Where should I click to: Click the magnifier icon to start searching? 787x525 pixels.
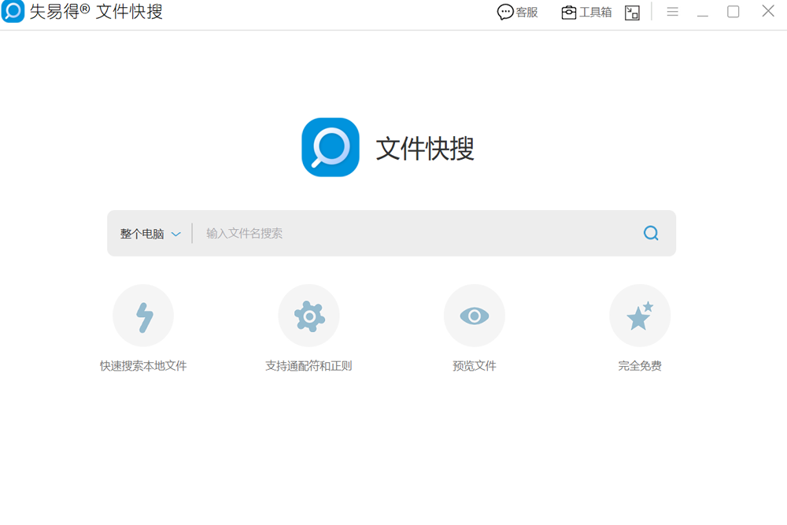pyautogui.click(x=651, y=233)
